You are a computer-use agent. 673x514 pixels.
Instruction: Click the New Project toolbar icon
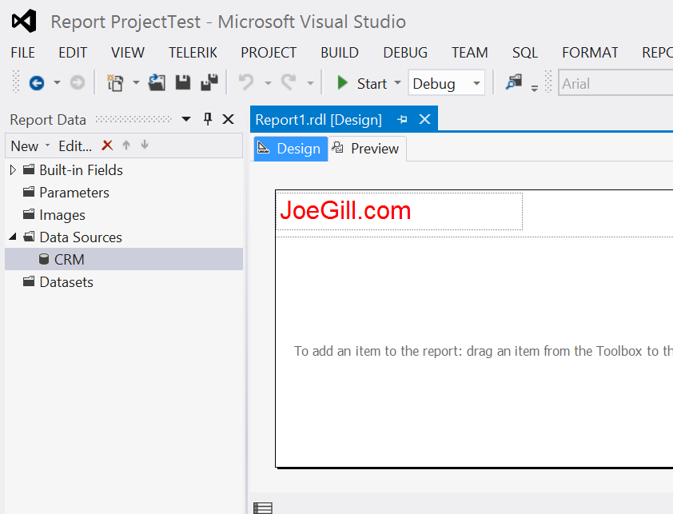point(115,82)
